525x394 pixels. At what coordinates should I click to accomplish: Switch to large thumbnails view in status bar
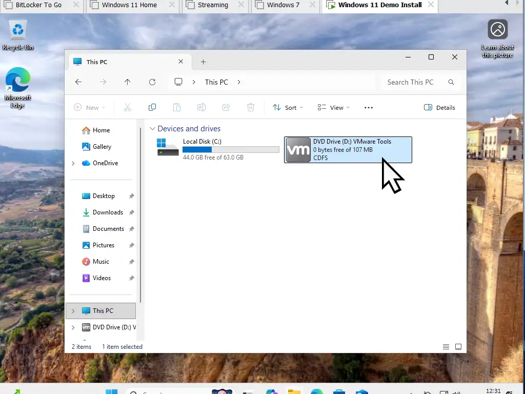pos(458,347)
